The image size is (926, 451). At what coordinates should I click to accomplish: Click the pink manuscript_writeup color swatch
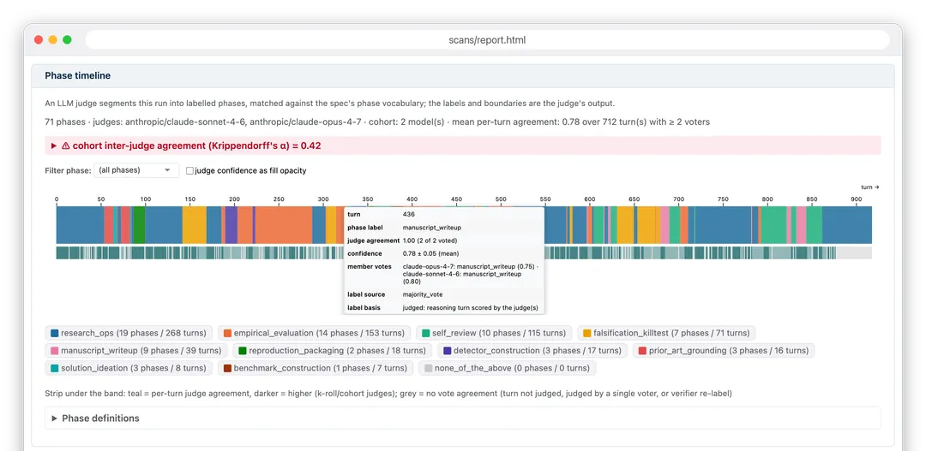(54, 351)
